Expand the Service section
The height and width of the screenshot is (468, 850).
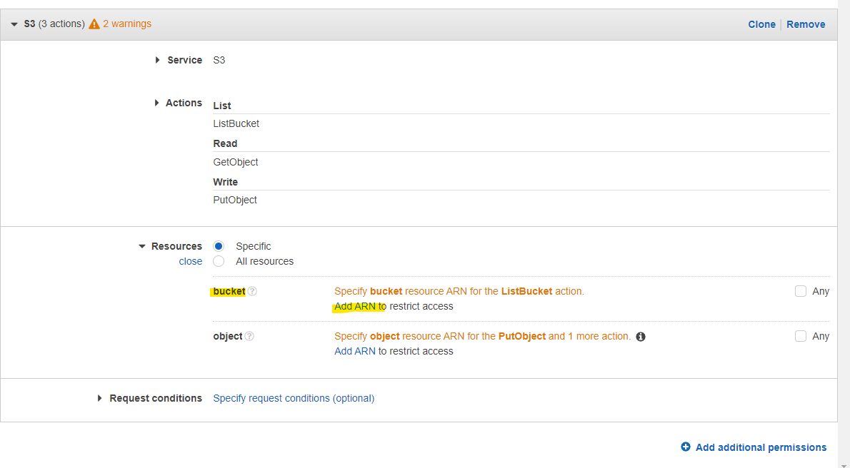[157, 60]
